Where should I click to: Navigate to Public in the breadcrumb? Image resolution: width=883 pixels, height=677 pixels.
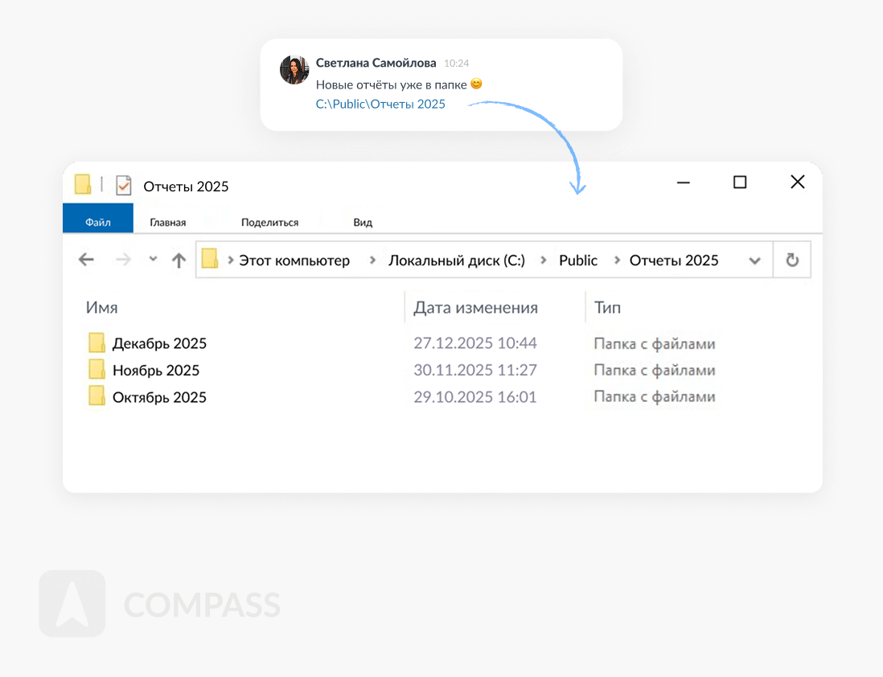tap(578, 261)
